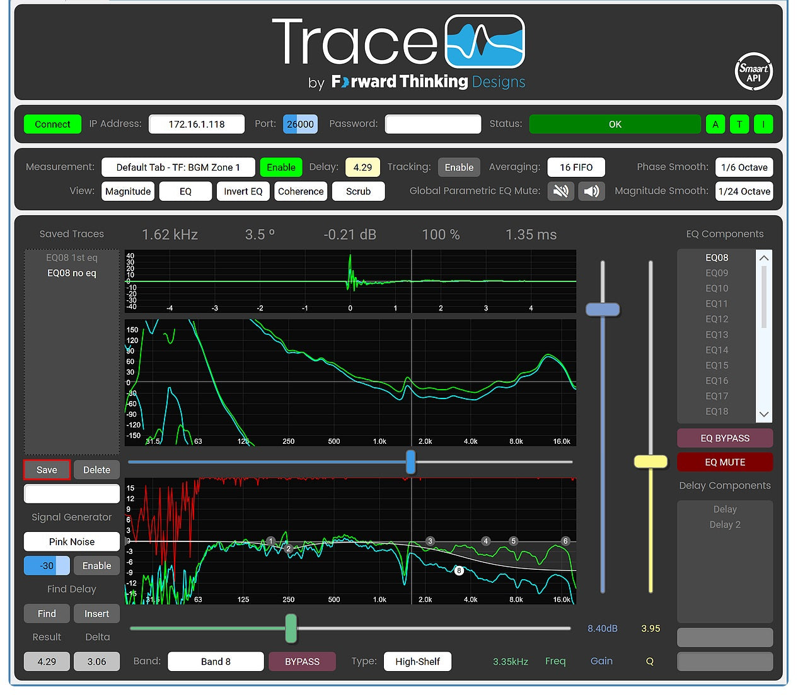Screen dimensions: 798x695
Task: Select EQ09 in EQ Components list
Action: (x=717, y=273)
